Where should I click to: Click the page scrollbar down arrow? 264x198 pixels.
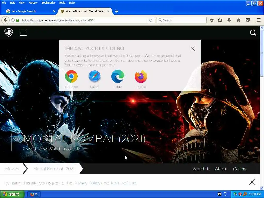tap(262, 188)
